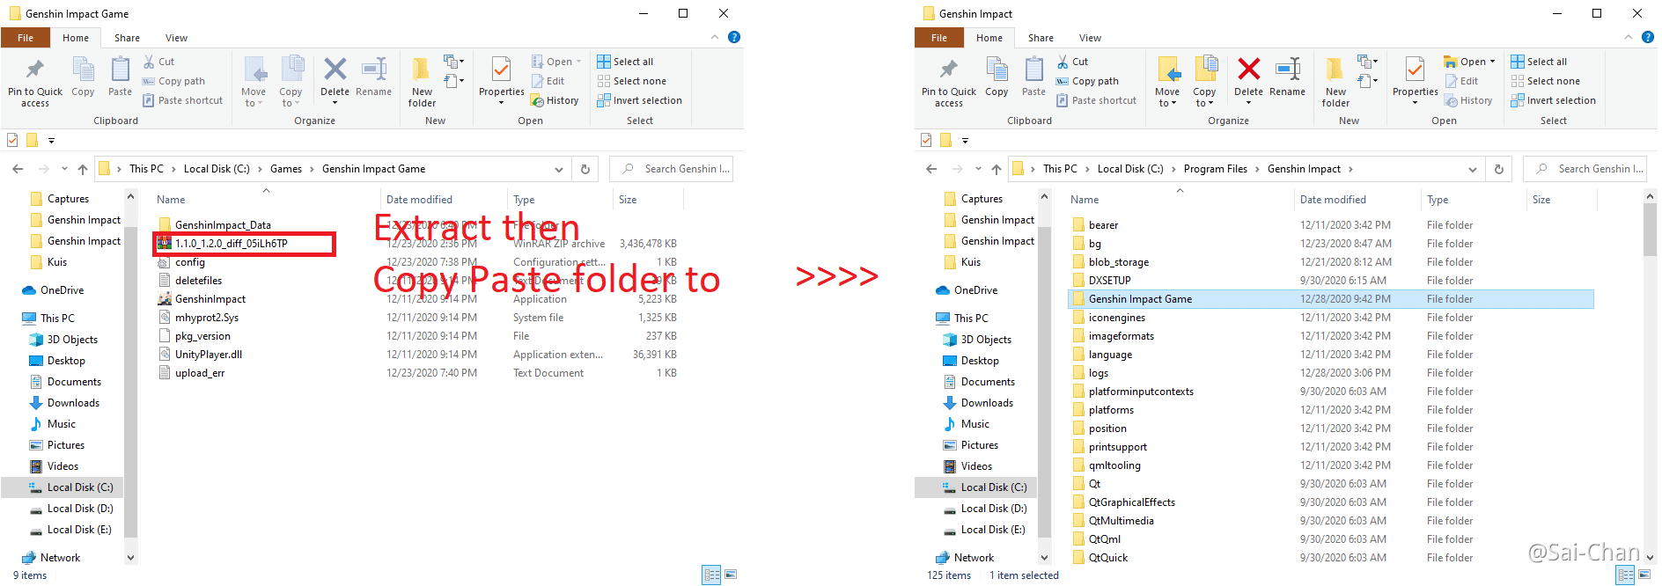The image size is (1662, 586).
Task: Open Copy to dropdown in right window
Action: click(1204, 81)
